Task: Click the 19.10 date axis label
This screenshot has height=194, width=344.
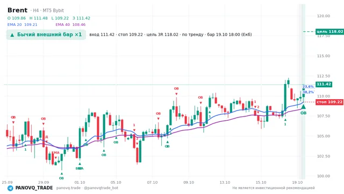Action: coord(297,183)
